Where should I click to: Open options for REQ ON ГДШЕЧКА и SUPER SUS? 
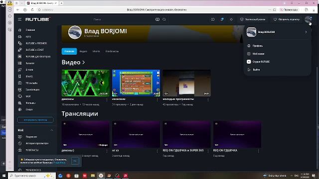208,151
